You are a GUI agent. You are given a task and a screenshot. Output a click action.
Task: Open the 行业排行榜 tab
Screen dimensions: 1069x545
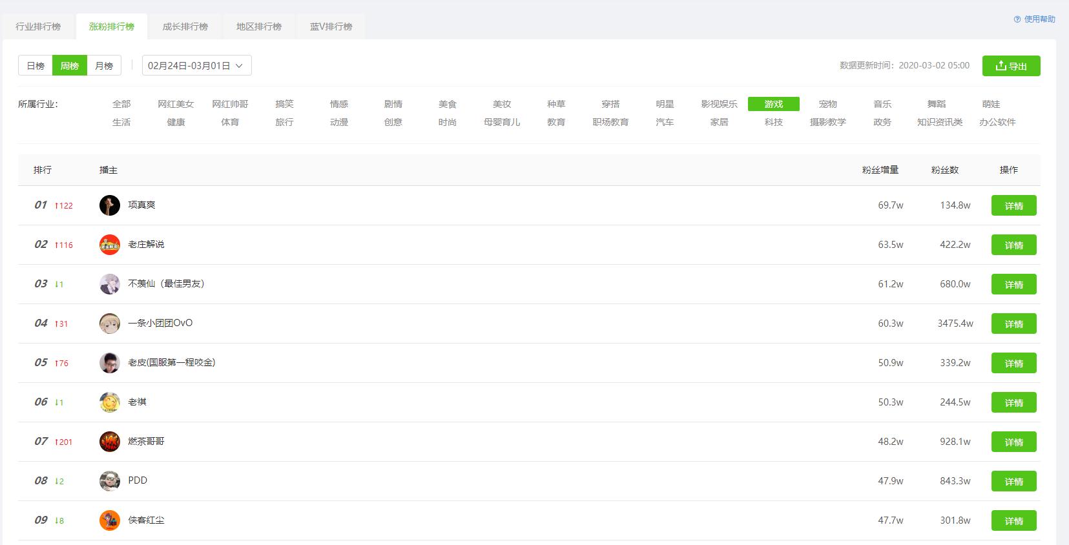click(x=38, y=26)
